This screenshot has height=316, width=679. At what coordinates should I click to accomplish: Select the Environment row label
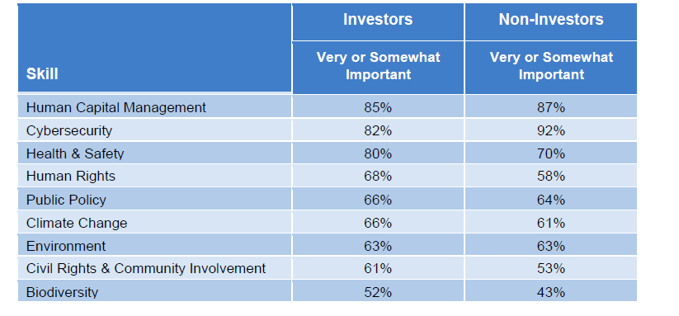click(x=66, y=247)
